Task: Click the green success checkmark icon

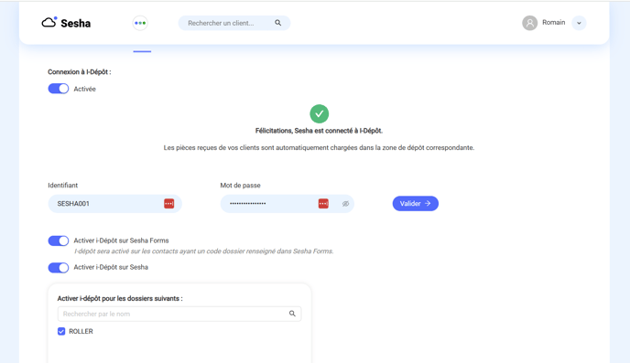Action: (319, 114)
